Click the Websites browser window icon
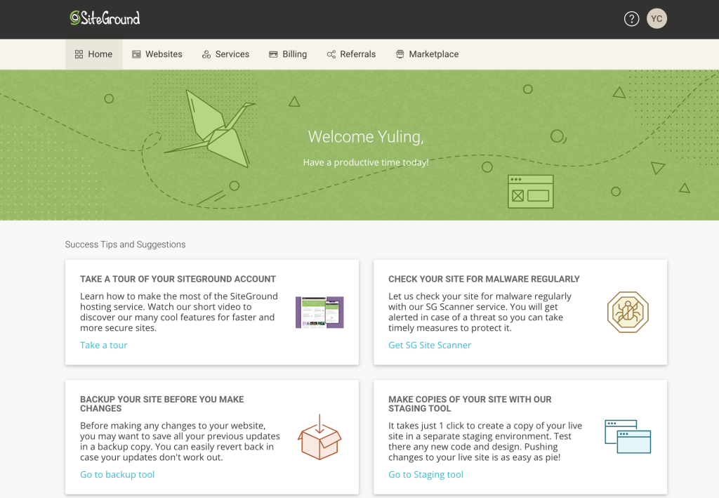 coord(136,54)
